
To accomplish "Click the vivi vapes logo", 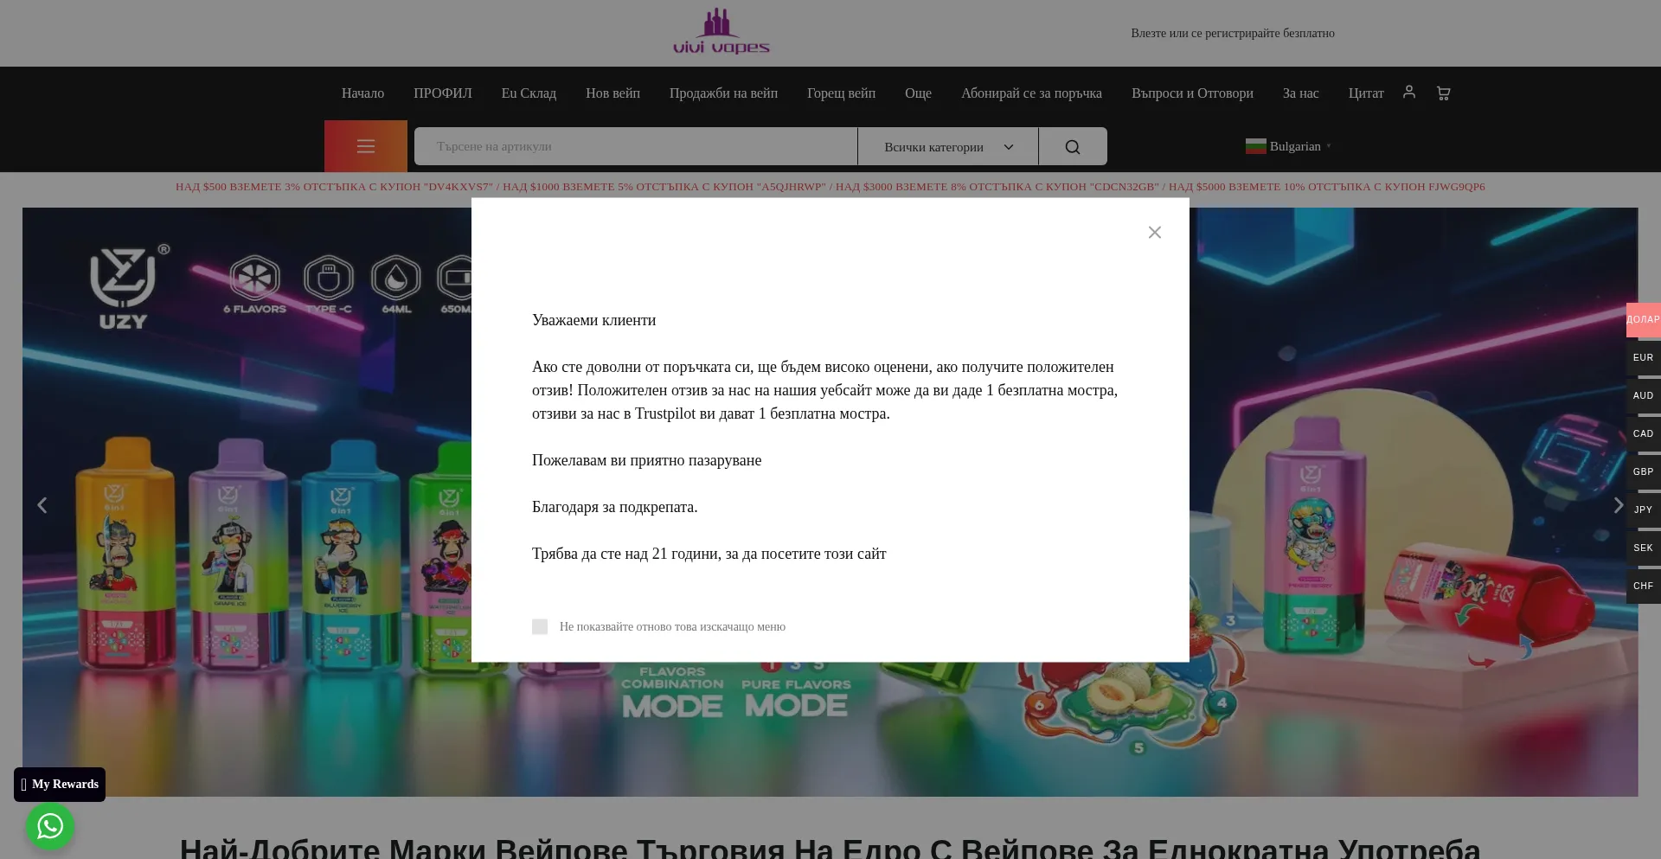I will tap(721, 32).
